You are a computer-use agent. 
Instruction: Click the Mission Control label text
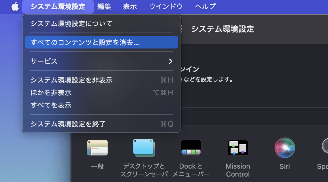(x=238, y=170)
